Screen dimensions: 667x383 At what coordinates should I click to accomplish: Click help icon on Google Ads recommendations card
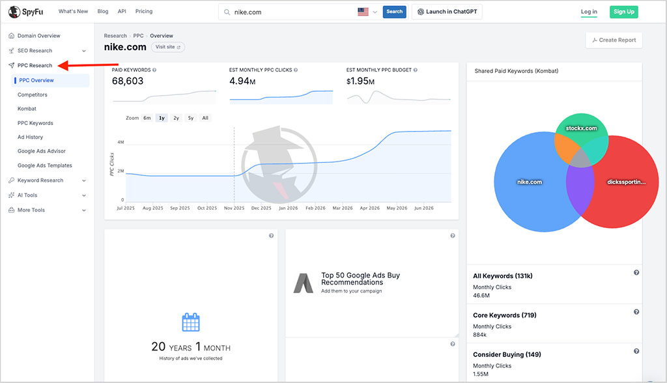click(x=453, y=236)
